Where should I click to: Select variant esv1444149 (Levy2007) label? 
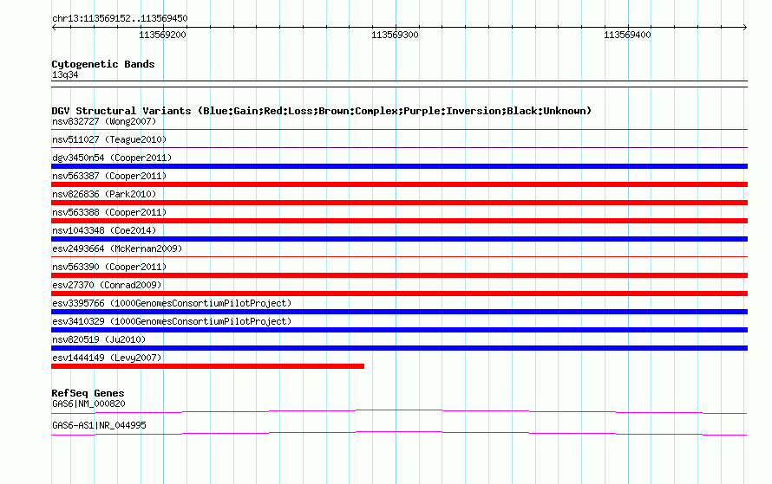point(107,358)
